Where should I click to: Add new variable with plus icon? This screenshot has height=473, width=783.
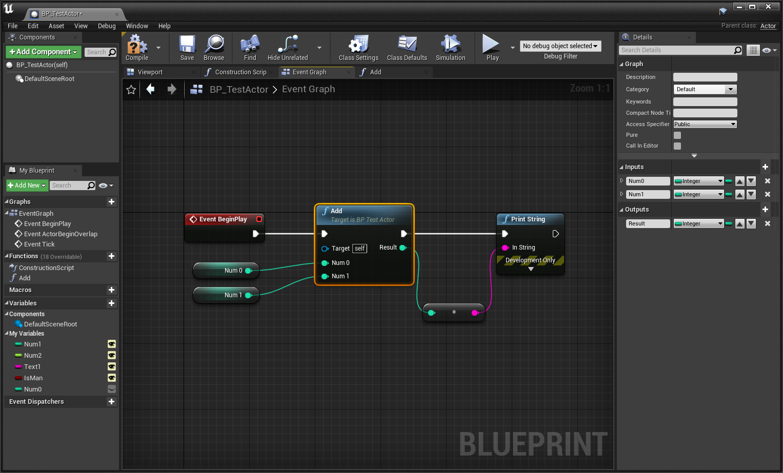(x=111, y=303)
